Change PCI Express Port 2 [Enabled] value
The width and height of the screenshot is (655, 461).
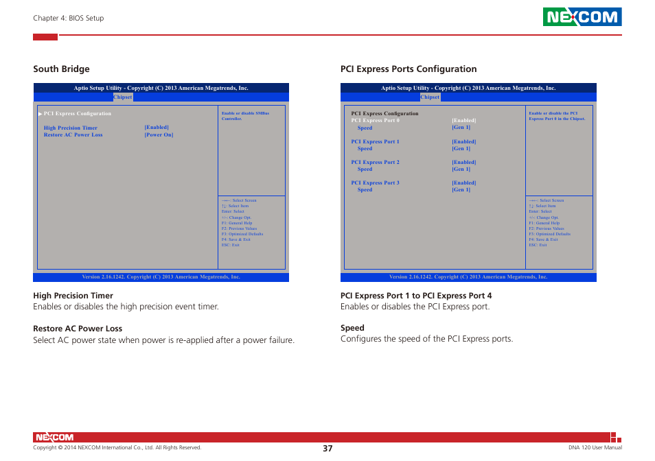[463, 162]
